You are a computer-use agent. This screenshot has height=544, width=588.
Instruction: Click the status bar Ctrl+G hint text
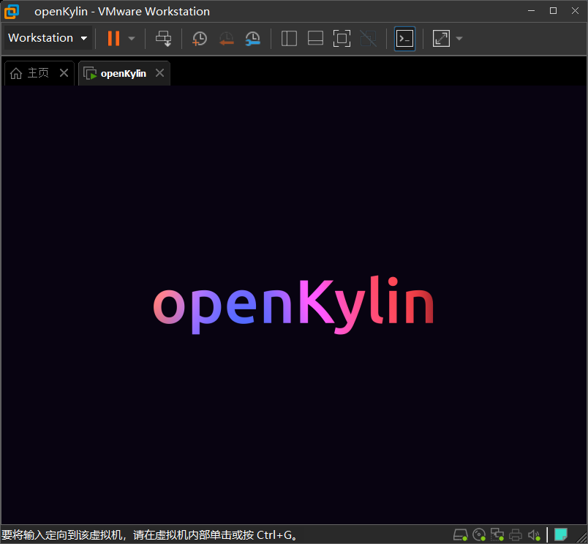pos(150,535)
